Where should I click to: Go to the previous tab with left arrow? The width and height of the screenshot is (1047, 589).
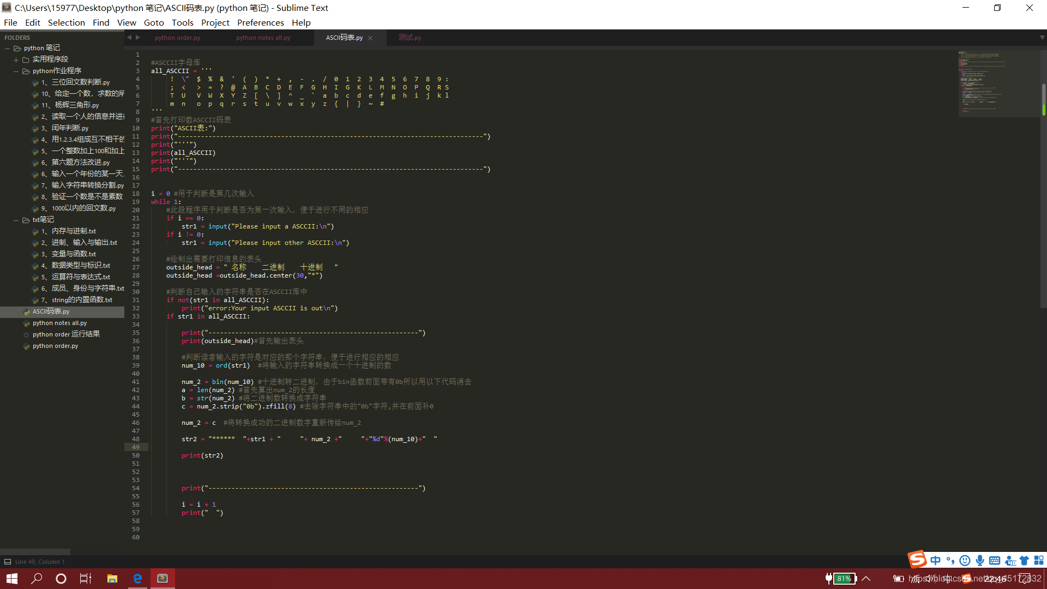pos(129,38)
